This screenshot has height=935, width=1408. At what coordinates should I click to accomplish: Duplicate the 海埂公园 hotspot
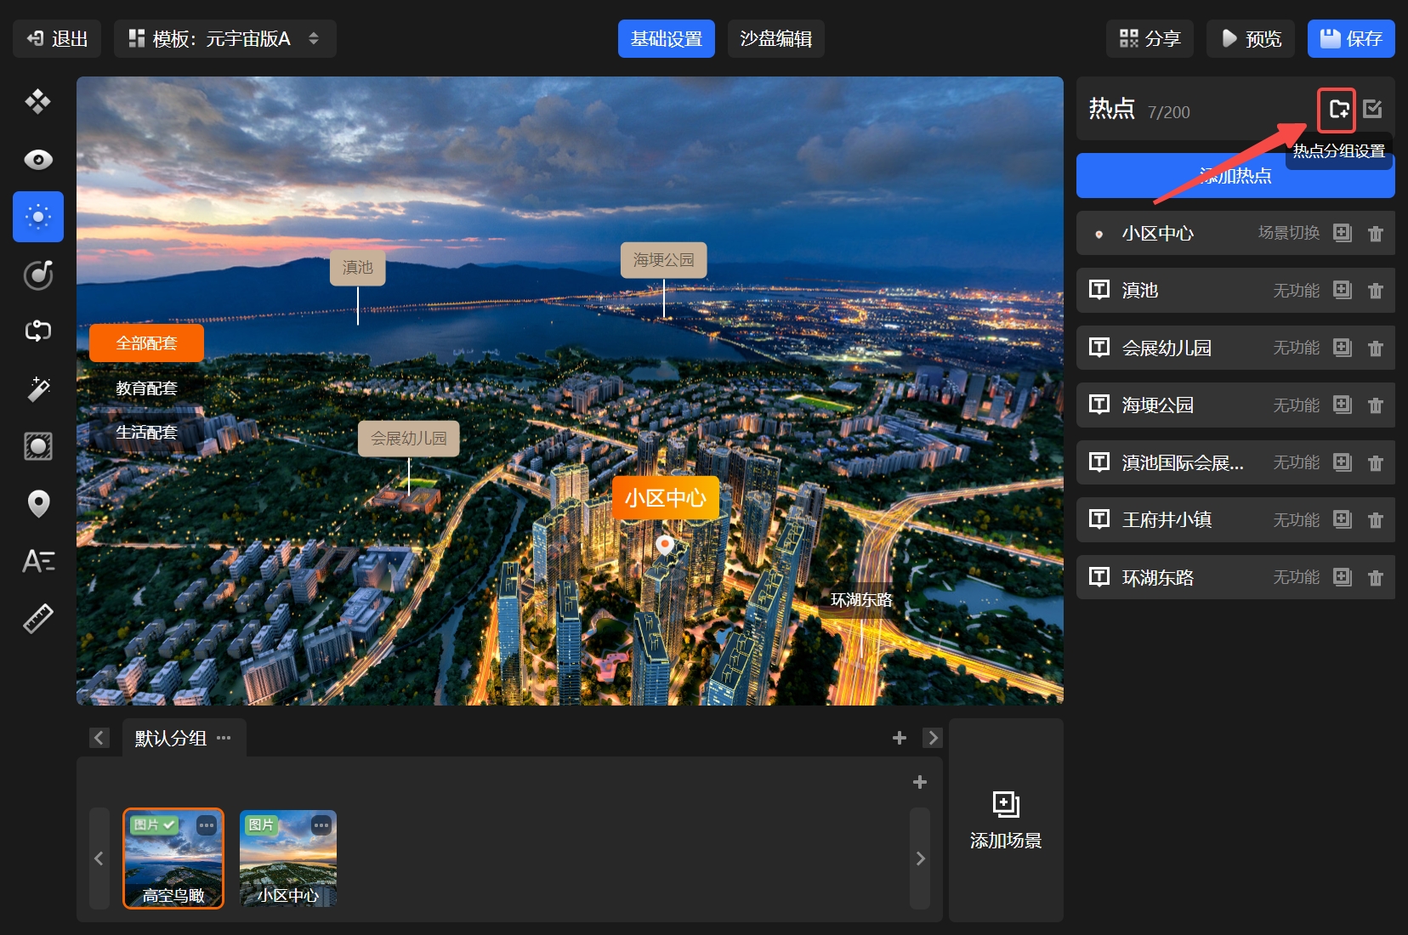[x=1342, y=405]
